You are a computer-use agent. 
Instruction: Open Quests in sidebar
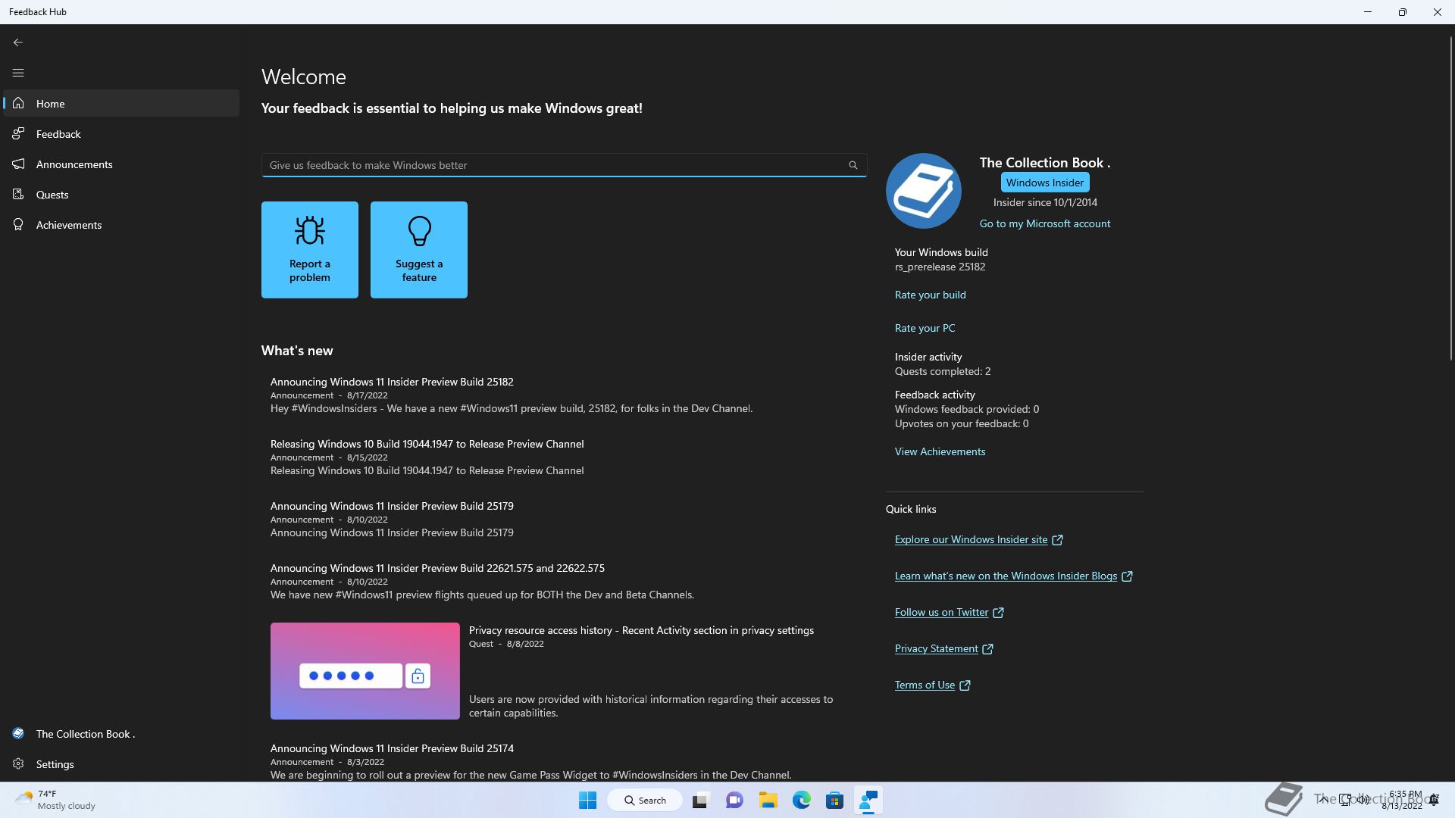pyautogui.click(x=121, y=194)
